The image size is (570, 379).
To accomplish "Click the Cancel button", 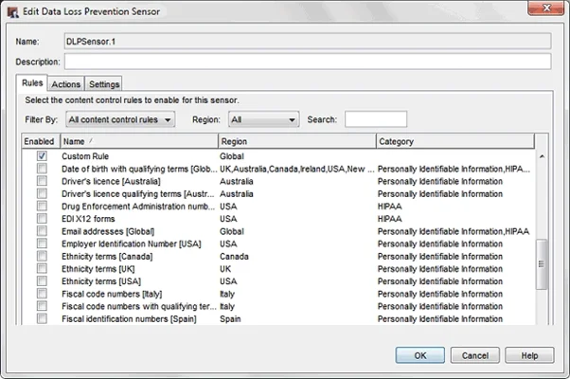I will pyautogui.click(x=474, y=355).
